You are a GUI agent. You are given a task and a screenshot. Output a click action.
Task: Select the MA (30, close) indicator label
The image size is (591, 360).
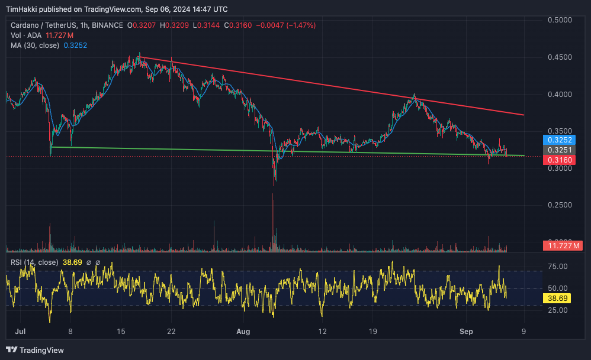pos(34,45)
